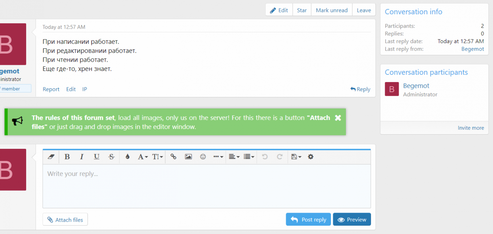Screen dimensions: 493x234
Task: Open the text color droplet picker
Action: point(127,157)
